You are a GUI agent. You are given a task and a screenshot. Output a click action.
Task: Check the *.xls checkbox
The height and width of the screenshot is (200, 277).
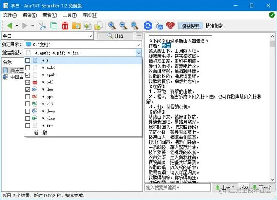point(28,104)
